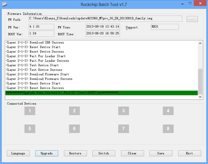Viewport: 208px width, 164px height.
Task: Click the BOOT Time field
Action: [103, 34]
